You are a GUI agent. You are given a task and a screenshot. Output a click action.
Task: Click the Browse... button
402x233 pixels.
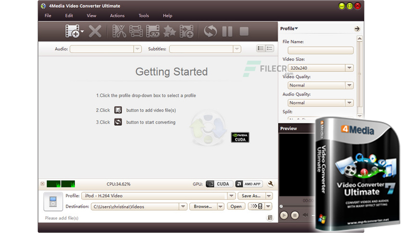203,207
